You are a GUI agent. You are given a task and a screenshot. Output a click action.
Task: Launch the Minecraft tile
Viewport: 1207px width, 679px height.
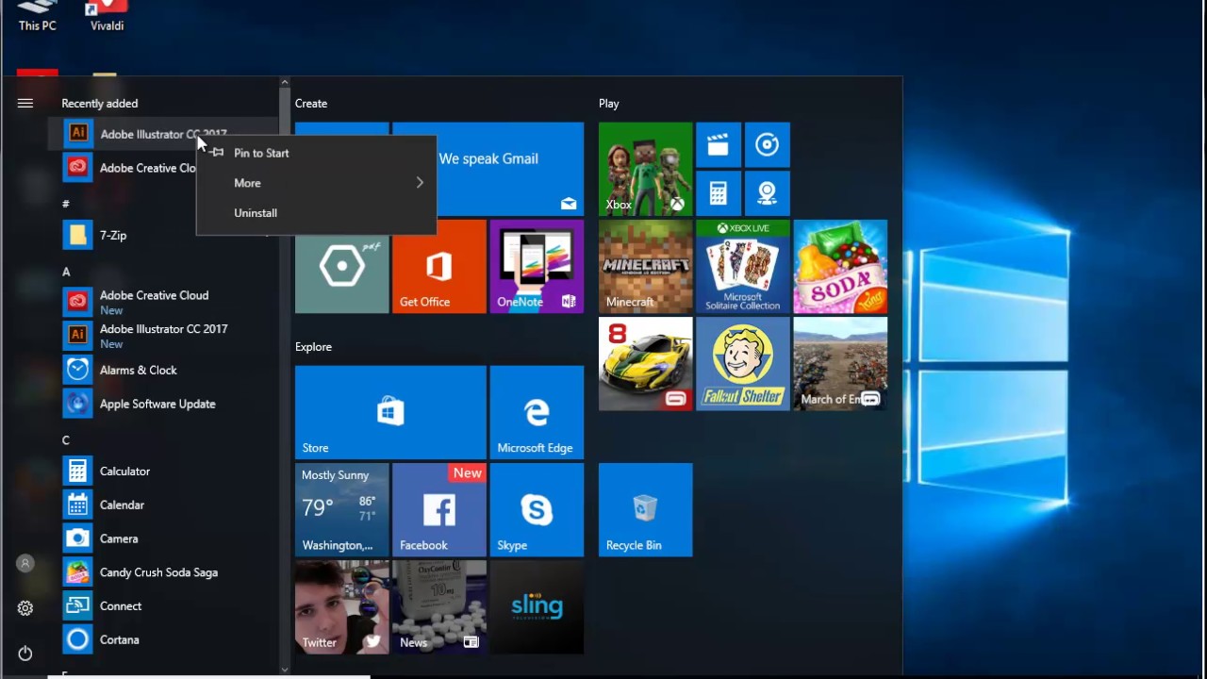[x=645, y=266]
